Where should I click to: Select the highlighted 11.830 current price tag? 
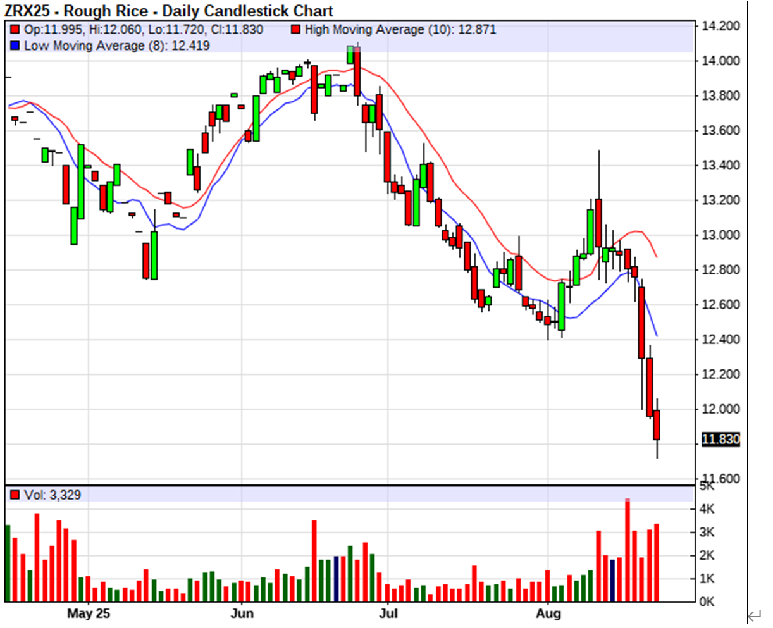coord(720,440)
